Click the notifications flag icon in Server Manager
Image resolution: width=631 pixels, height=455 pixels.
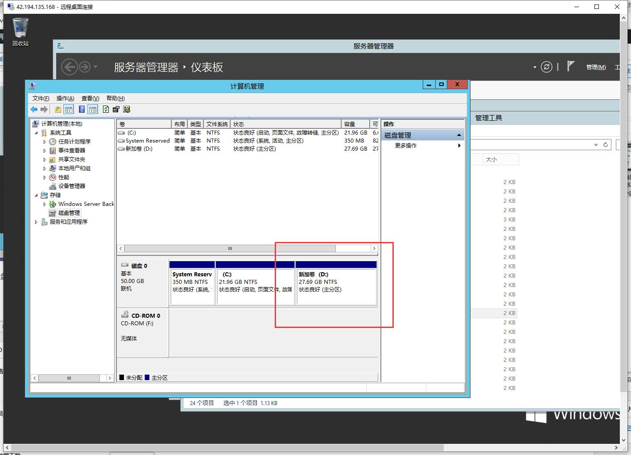571,67
